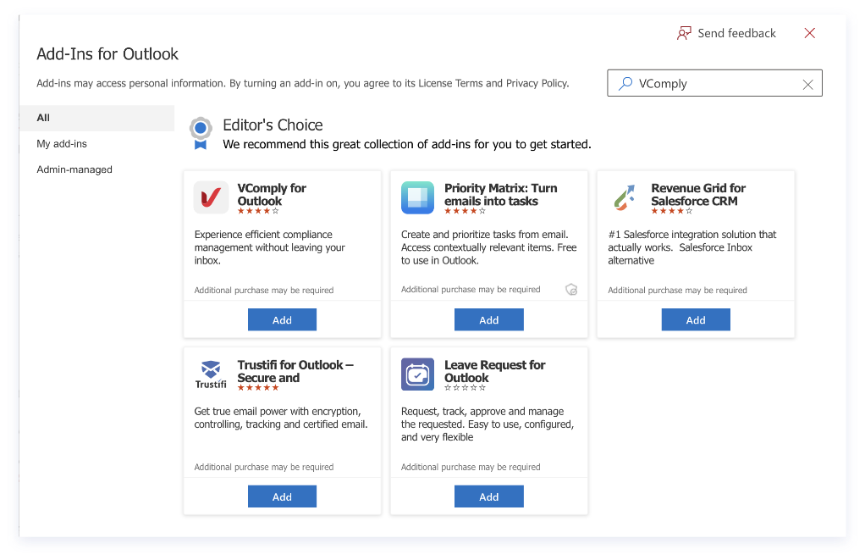
Task: Click the Leave Request calendar icon
Action: (417, 374)
